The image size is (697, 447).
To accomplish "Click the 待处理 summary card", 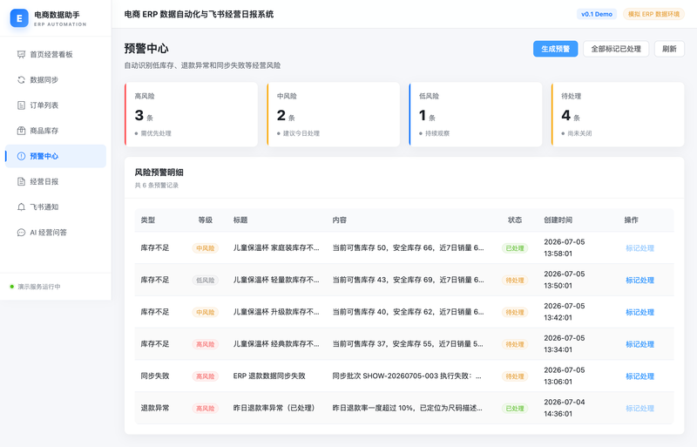I will tap(618, 114).
